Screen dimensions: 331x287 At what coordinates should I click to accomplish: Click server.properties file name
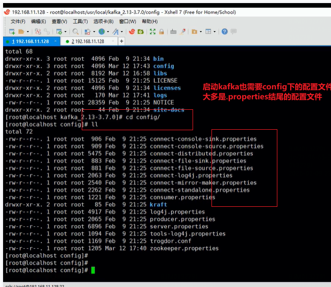click(x=179, y=226)
